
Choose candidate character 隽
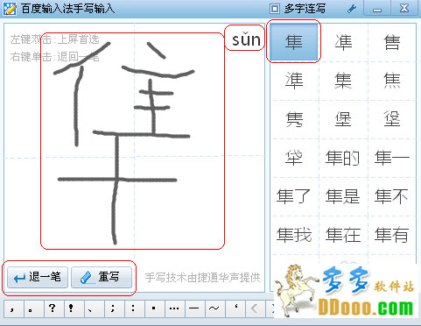coord(294,118)
